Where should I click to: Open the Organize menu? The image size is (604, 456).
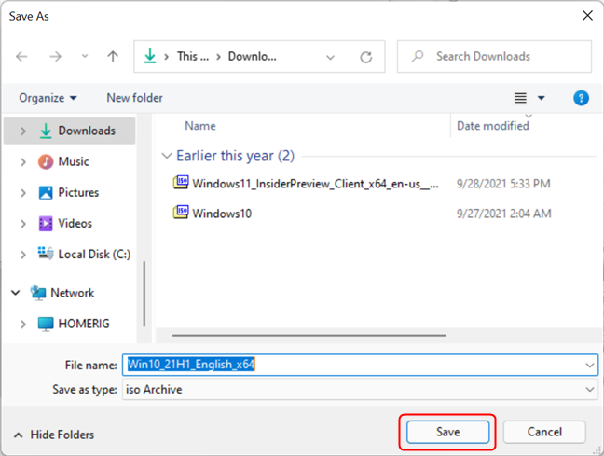pos(48,98)
